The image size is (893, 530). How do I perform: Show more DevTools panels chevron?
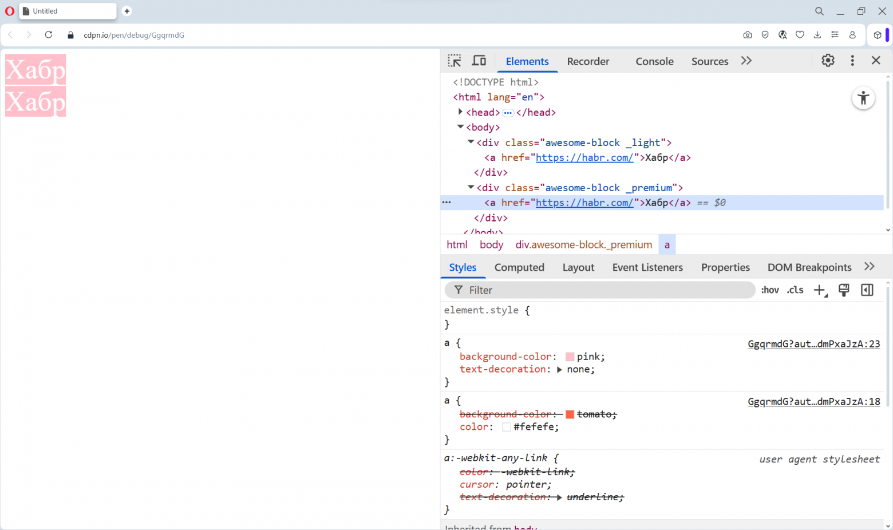[746, 61]
